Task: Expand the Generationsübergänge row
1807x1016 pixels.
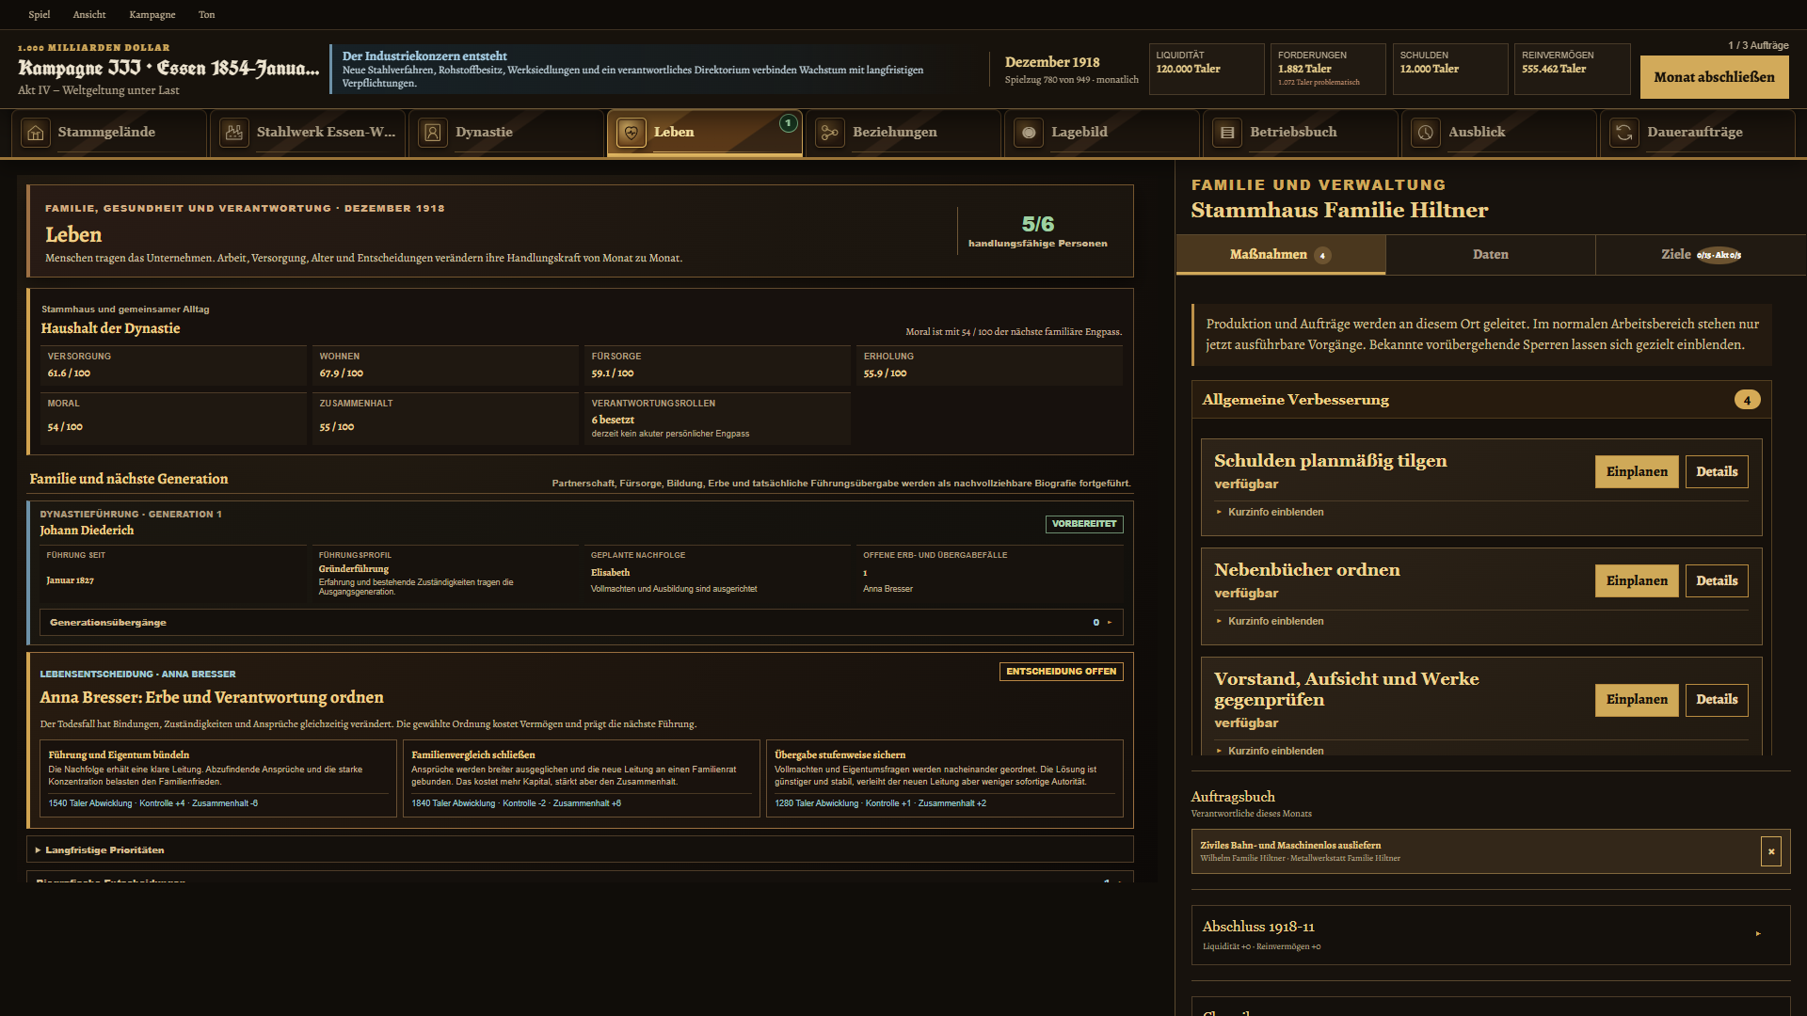Action: coord(581,622)
